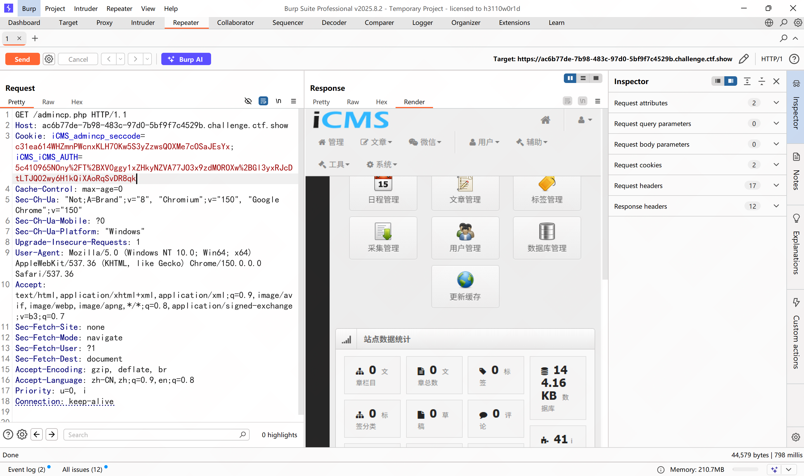
Task: Open All issues (12)
Action: click(82, 469)
